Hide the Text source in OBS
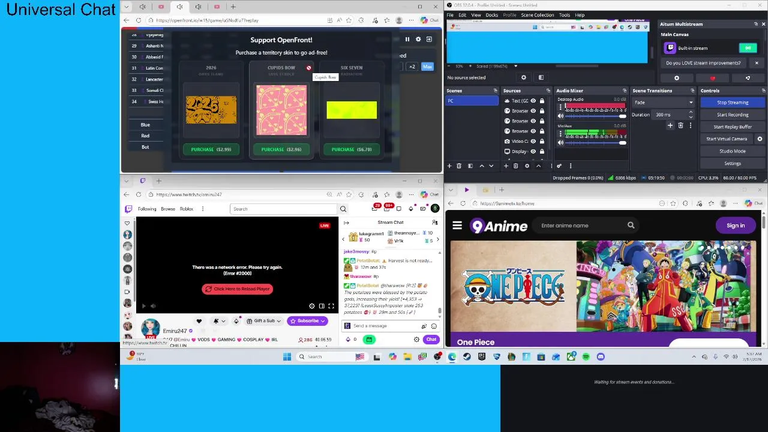Screen dimensions: 768x432 coord(533,101)
